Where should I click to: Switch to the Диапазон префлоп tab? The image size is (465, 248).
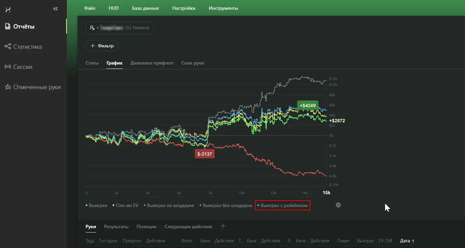tap(152, 63)
